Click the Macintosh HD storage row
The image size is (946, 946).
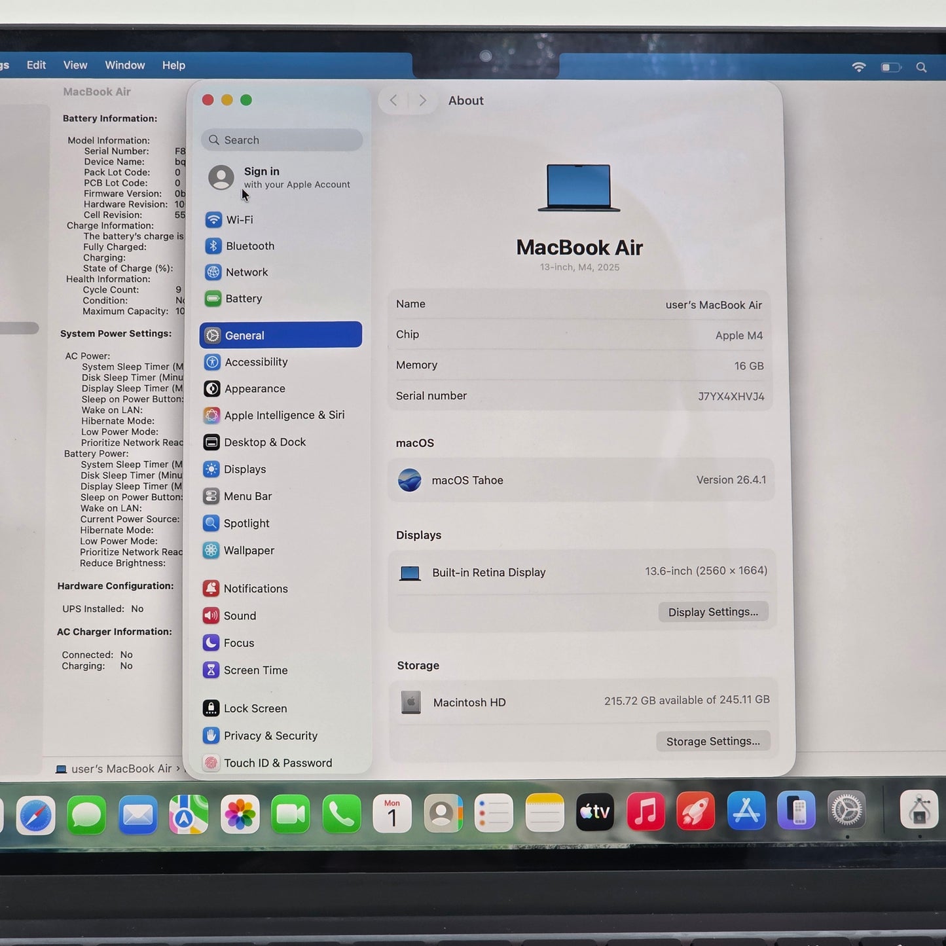582,702
